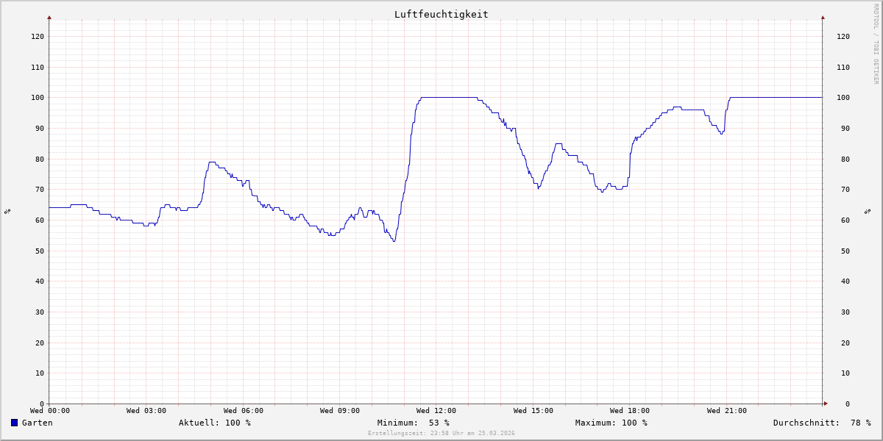
Task: Click the "Maximum: 100 %" statistic
Action: pyautogui.click(x=611, y=423)
